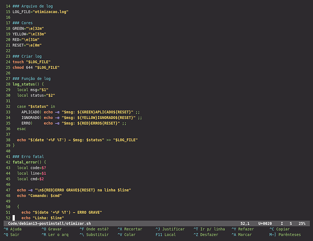Click the ^Y Refazer redo shortcut
This screenshot has height=241, width=313.
[243, 229]
